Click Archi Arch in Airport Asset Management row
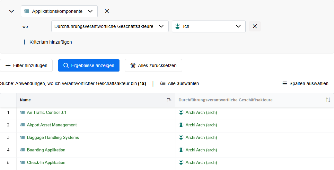This screenshot has width=334, height=170. point(201,125)
